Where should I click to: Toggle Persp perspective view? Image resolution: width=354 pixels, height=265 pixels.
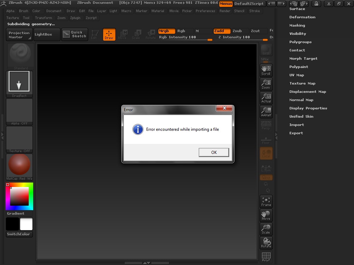pyautogui.click(x=266, y=125)
